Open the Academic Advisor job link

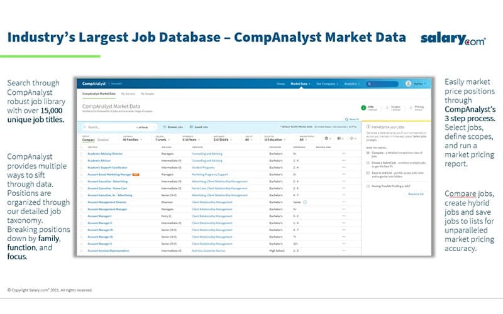[99, 161]
